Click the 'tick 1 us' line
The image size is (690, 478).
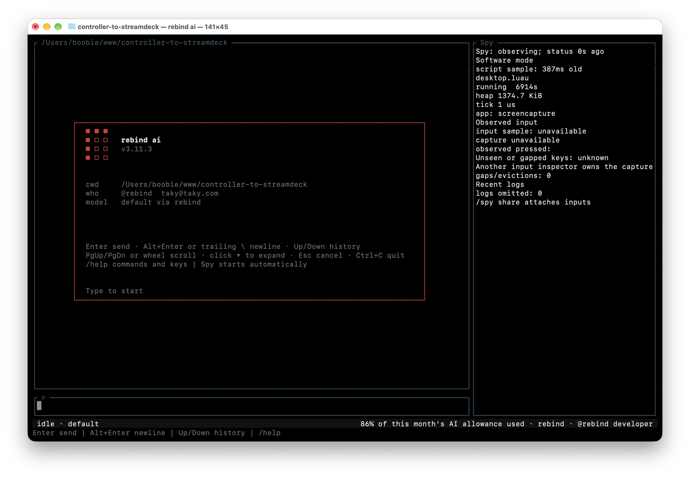click(495, 105)
